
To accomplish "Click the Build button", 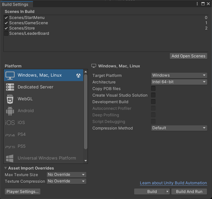I will [x=149, y=191].
